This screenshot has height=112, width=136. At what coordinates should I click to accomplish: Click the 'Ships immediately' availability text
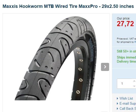click(126, 57)
